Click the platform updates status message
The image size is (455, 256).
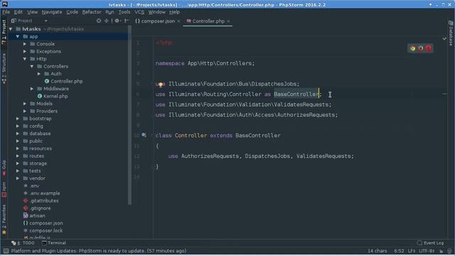[99, 251]
